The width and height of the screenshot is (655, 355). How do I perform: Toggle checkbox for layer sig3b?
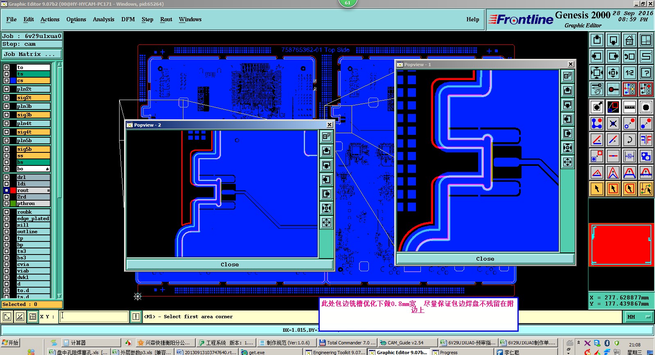7,115
